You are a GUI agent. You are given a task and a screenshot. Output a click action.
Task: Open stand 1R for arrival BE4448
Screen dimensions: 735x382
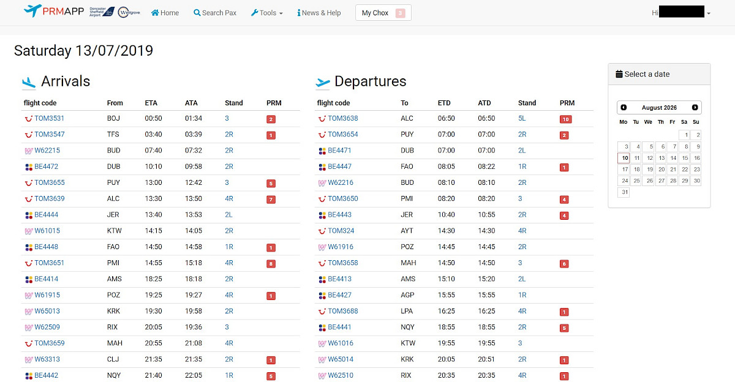[x=228, y=247]
